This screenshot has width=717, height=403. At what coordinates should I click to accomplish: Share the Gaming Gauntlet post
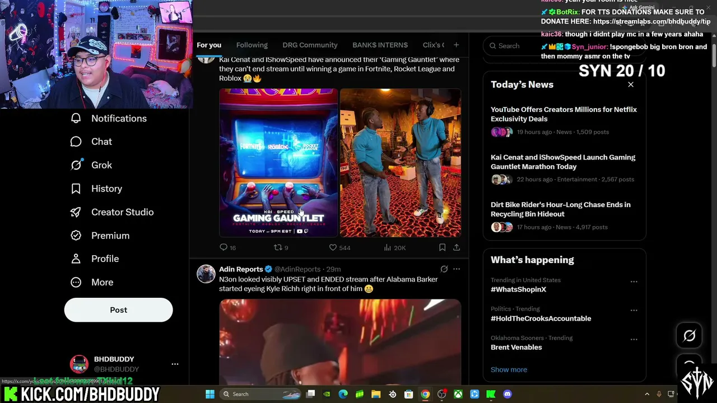pos(457,247)
